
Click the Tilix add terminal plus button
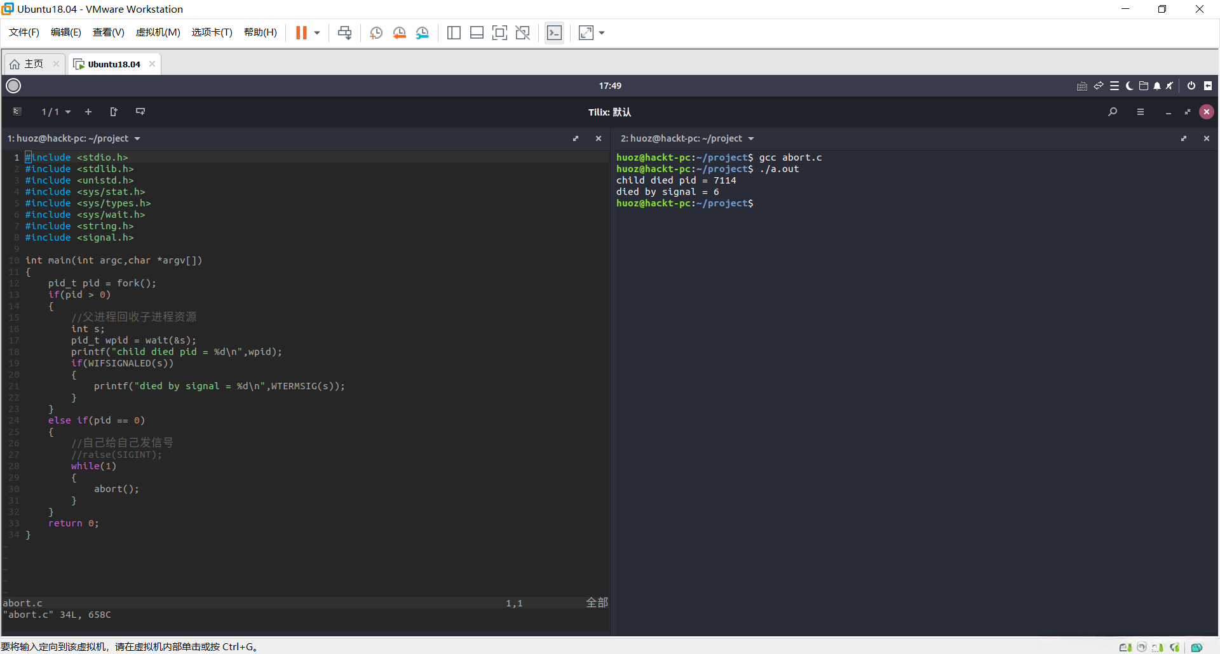pos(88,112)
